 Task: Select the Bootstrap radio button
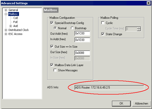(x=72, y=28)
